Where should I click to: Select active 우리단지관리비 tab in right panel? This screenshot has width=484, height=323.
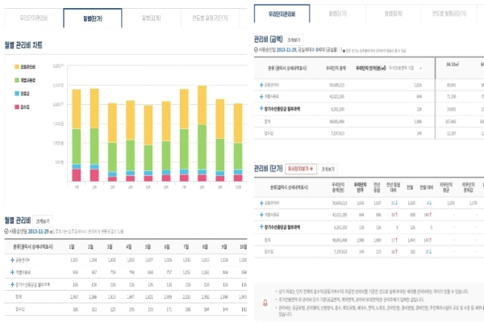coord(282,14)
